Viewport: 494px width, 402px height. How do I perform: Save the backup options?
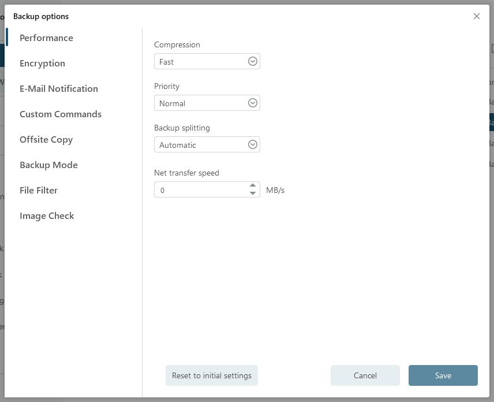click(x=443, y=375)
